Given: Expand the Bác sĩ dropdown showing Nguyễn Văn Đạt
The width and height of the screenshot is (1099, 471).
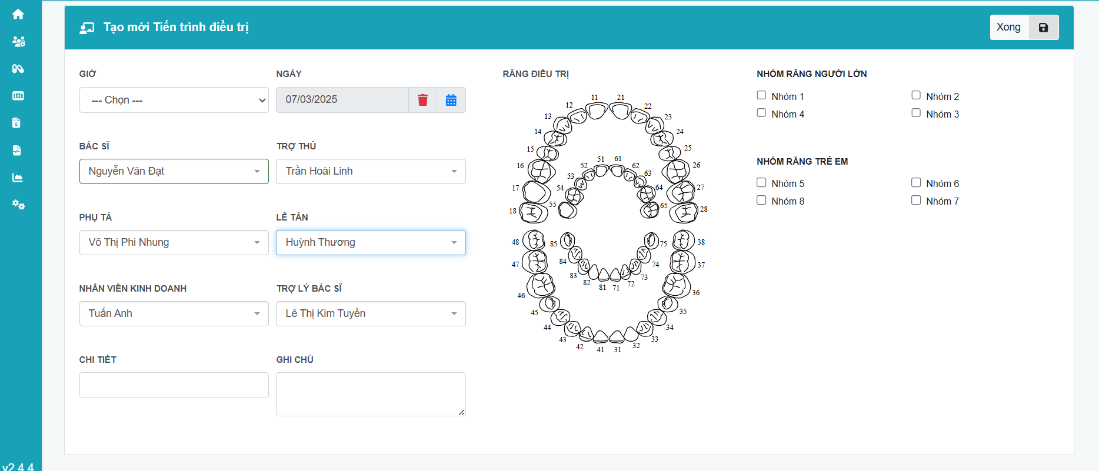Looking at the screenshot, I should coord(174,171).
